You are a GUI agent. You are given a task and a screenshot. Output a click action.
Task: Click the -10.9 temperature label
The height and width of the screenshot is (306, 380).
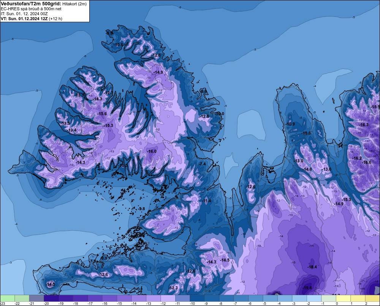(290, 124)
